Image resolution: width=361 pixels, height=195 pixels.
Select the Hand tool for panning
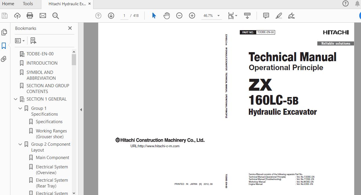point(167,16)
